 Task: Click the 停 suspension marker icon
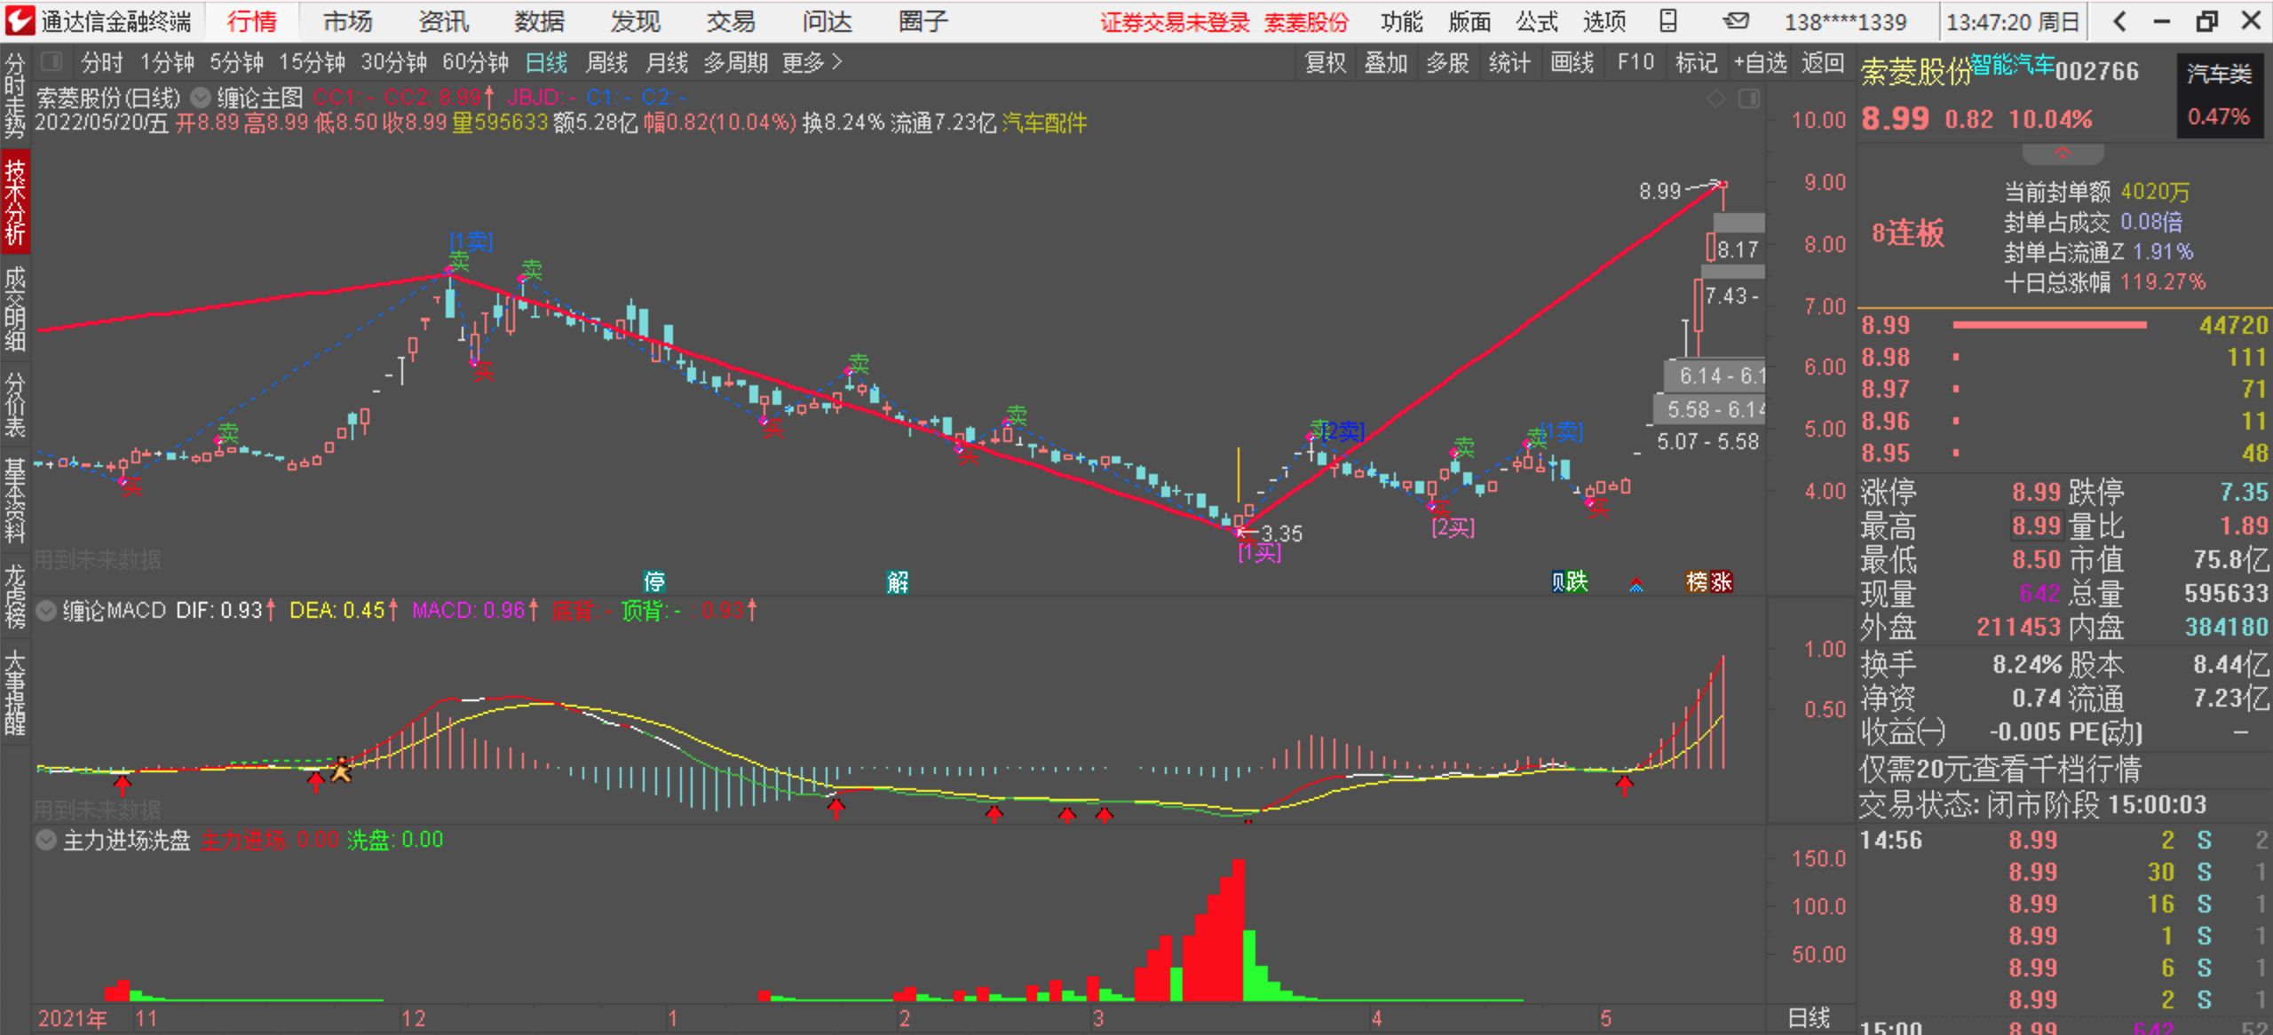654,582
